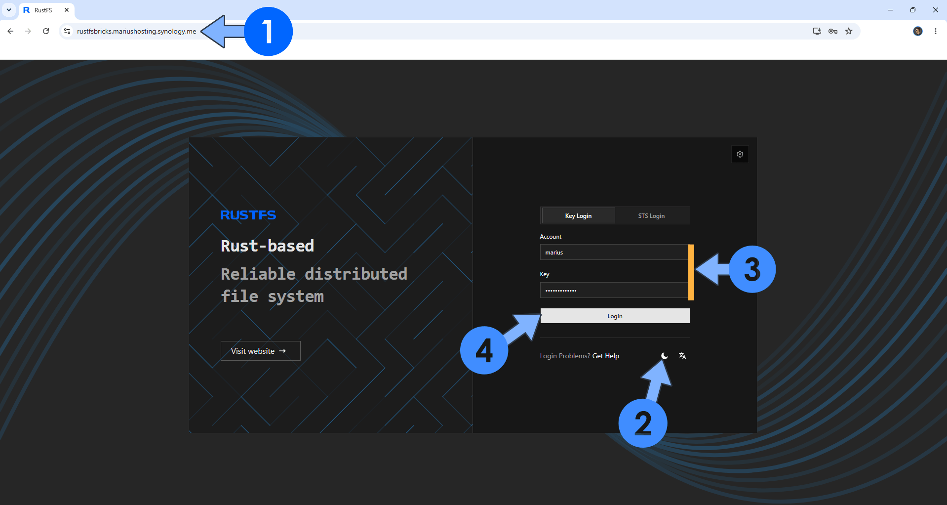Reload the current page
This screenshot has height=505, width=947.
coord(46,31)
